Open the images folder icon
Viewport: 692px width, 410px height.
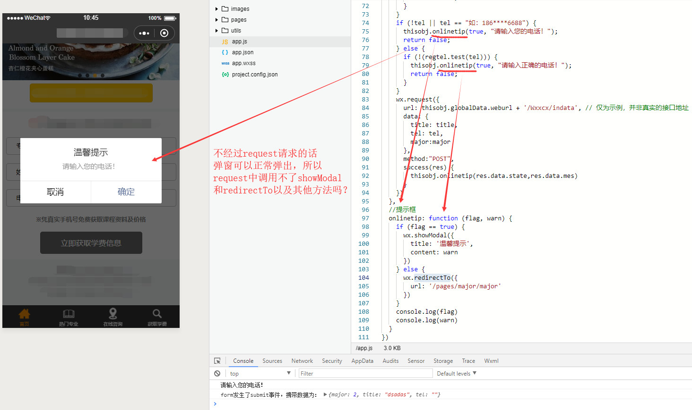pos(225,9)
